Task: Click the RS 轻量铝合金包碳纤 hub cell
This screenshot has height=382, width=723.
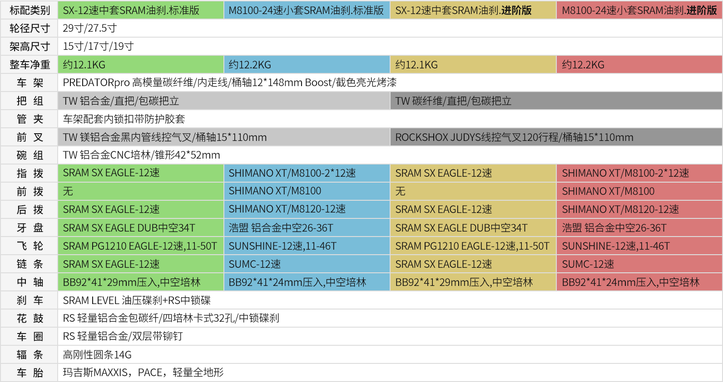Action: click(x=171, y=318)
